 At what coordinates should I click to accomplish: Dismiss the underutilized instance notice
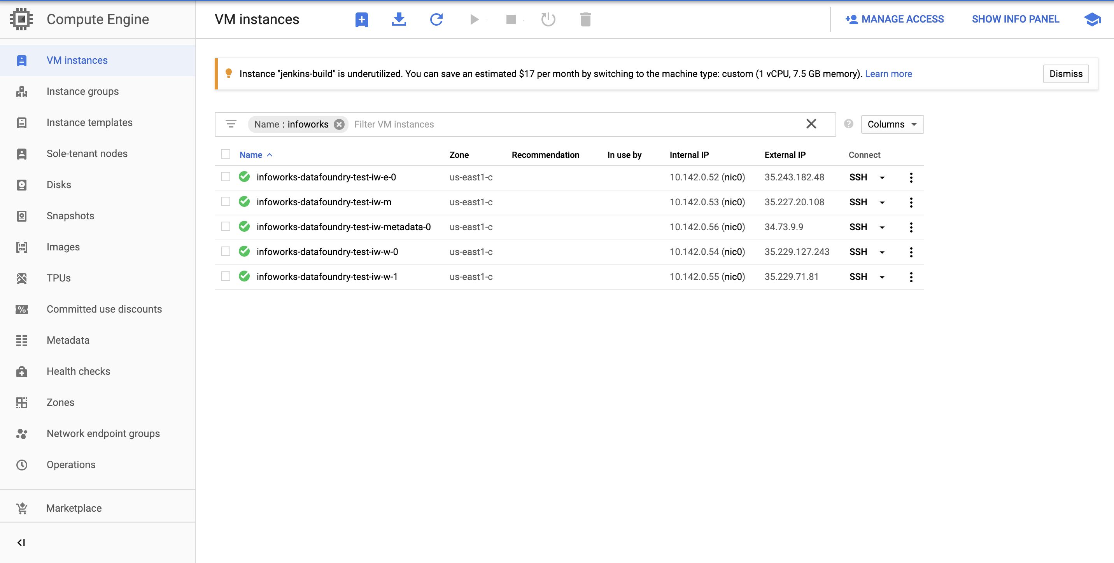pos(1066,74)
